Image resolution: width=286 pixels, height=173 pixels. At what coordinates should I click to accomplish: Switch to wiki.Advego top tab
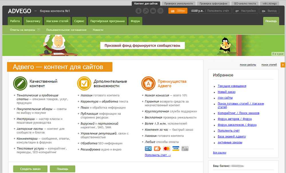point(270,3)
